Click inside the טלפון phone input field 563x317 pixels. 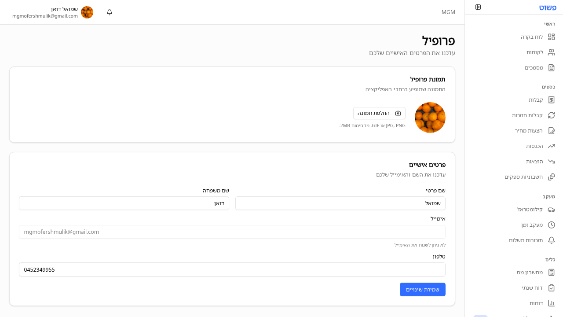click(232, 269)
